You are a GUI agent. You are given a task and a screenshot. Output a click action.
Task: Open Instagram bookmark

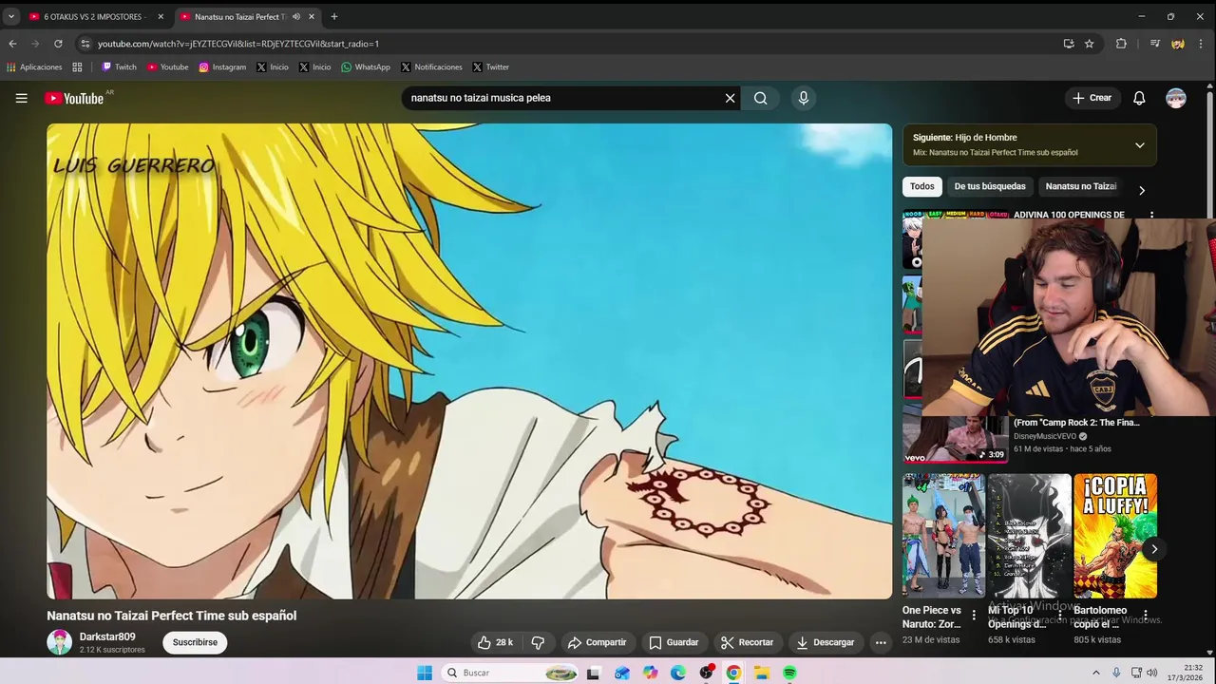click(x=222, y=67)
